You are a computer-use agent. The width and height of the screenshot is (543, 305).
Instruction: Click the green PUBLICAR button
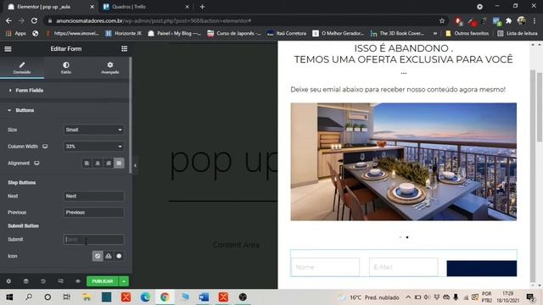pyautogui.click(x=102, y=281)
